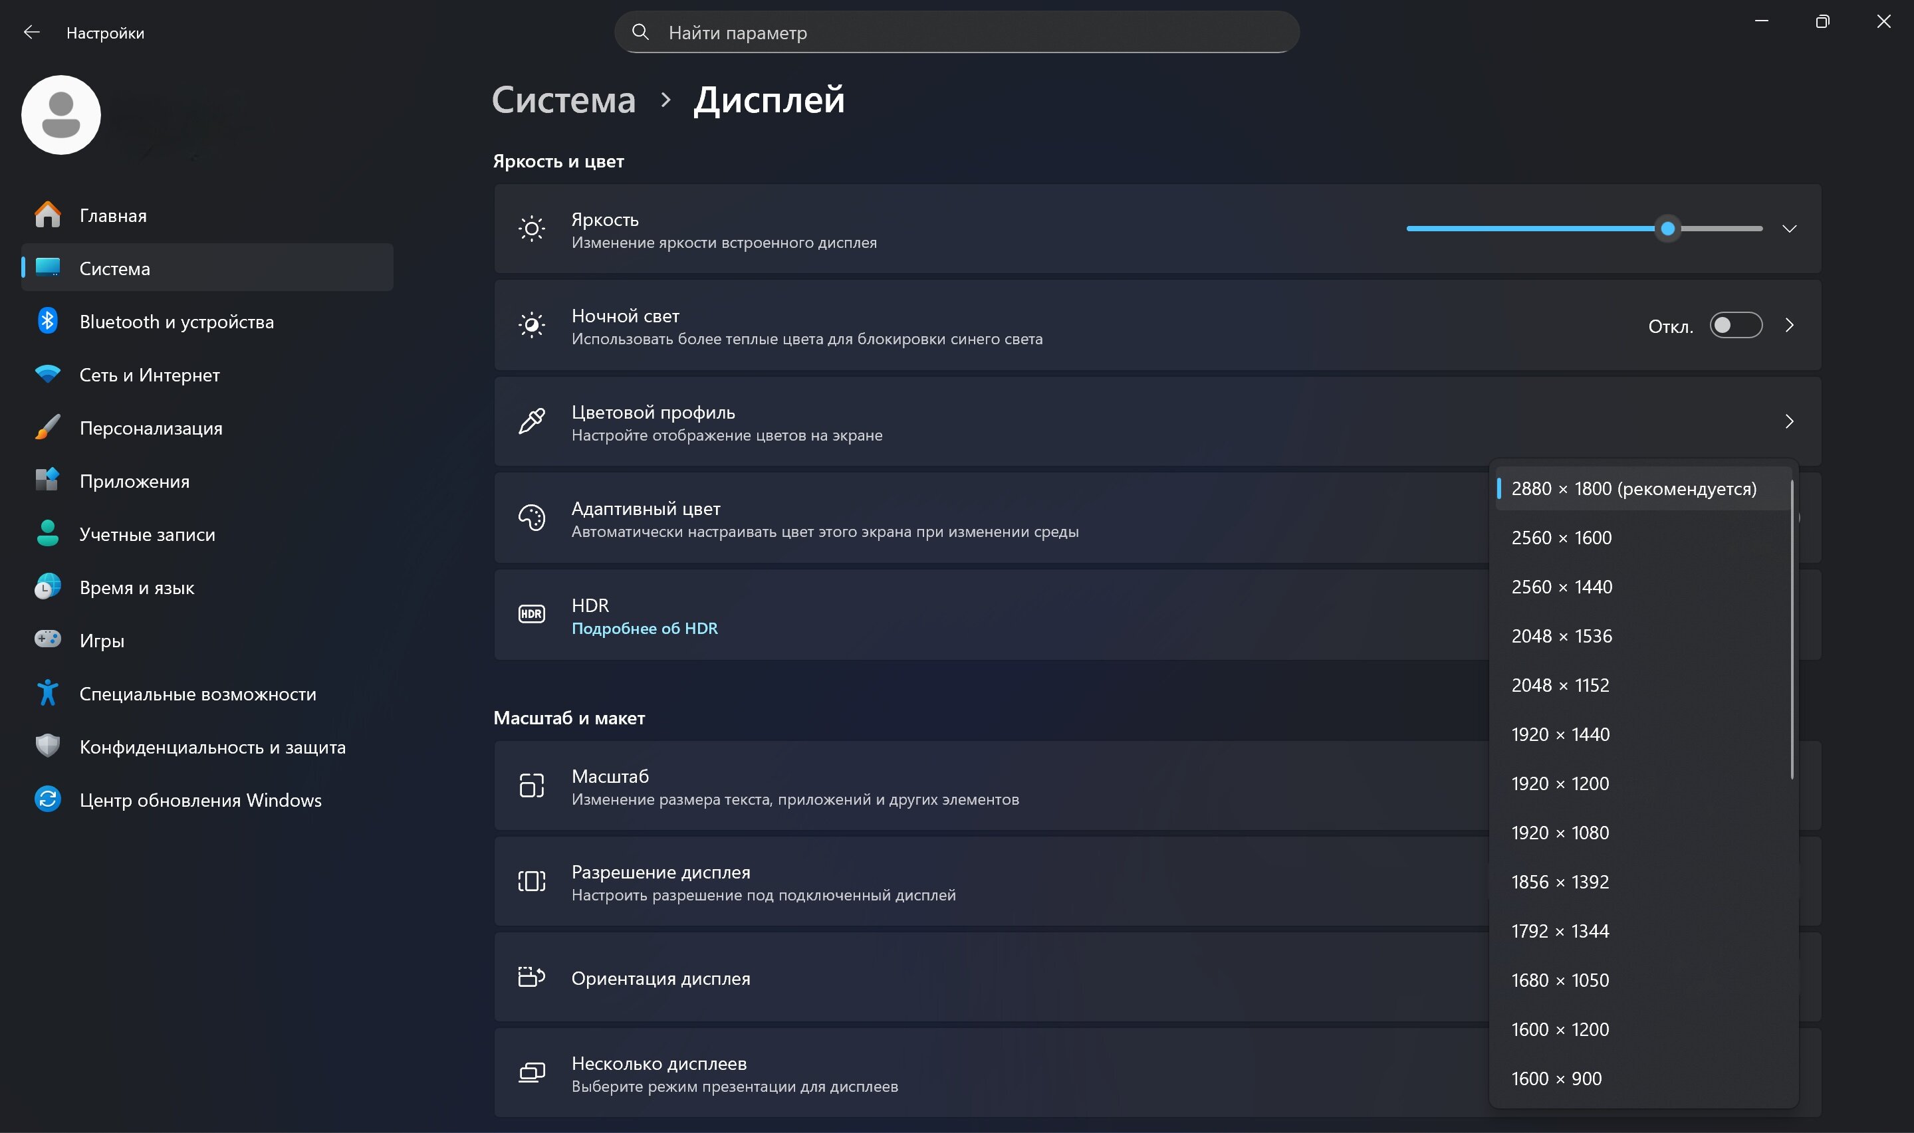
Task: Open Персонализация with the brush icon
Action: click(47, 427)
